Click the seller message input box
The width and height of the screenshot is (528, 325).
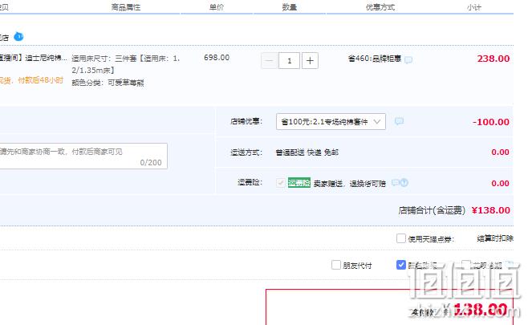[x=83, y=156]
